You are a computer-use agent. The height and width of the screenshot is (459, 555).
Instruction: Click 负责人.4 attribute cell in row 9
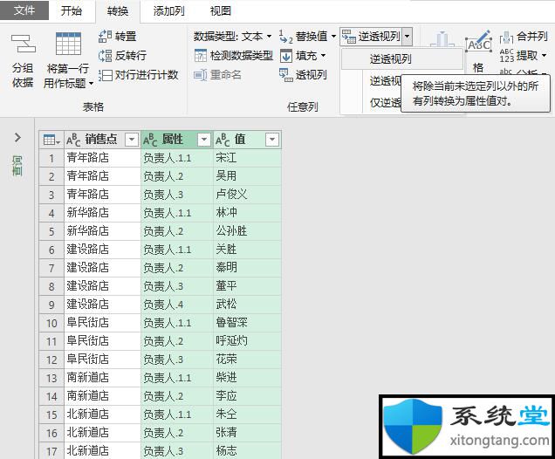point(176,305)
